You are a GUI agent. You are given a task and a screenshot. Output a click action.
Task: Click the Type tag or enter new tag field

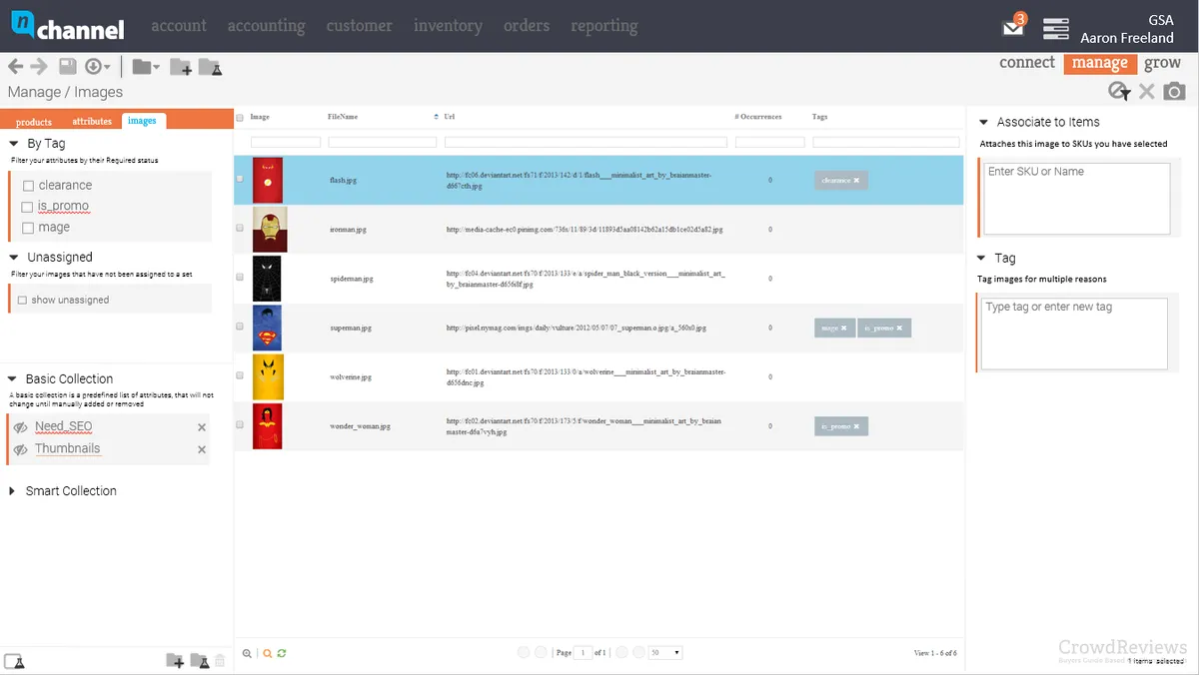(x=1074, y=335)
